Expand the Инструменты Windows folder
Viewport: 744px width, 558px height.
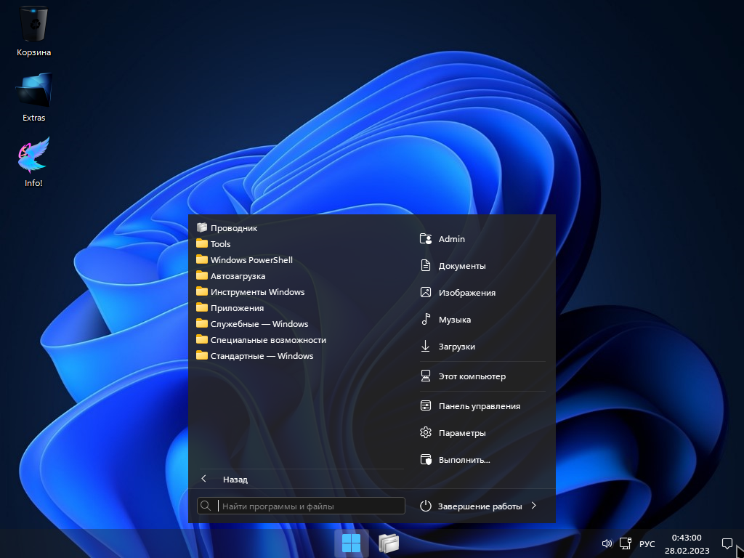251,292
